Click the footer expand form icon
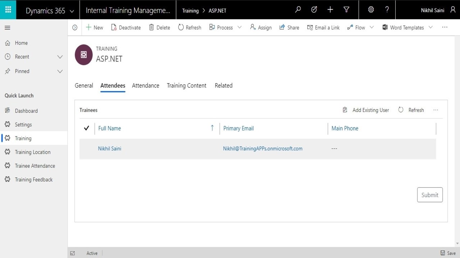Viewport: 460px width, 258px height. click(x=73, y=253)
